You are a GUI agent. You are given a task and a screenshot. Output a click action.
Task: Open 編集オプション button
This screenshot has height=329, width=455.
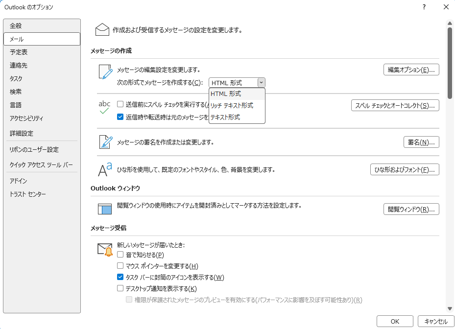[411, 70]
